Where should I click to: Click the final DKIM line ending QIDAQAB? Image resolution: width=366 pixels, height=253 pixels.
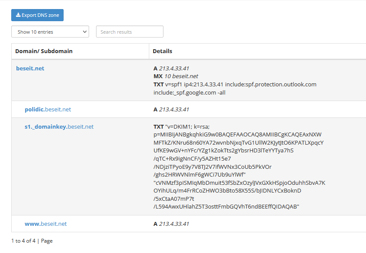227,206
